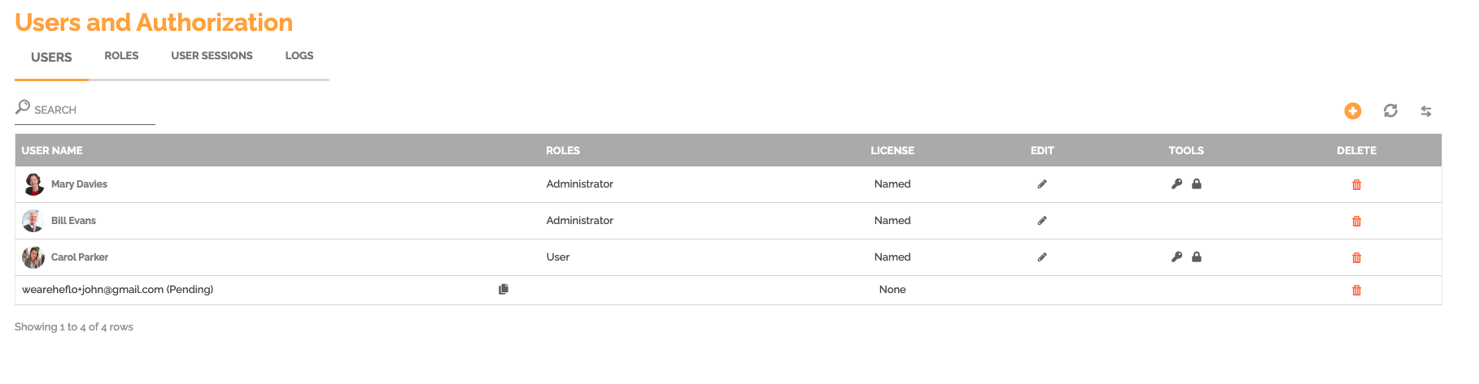Click the lock icon for Carol Parker
Screen dimensions: 1479x384
click(x=1197, y=257)
